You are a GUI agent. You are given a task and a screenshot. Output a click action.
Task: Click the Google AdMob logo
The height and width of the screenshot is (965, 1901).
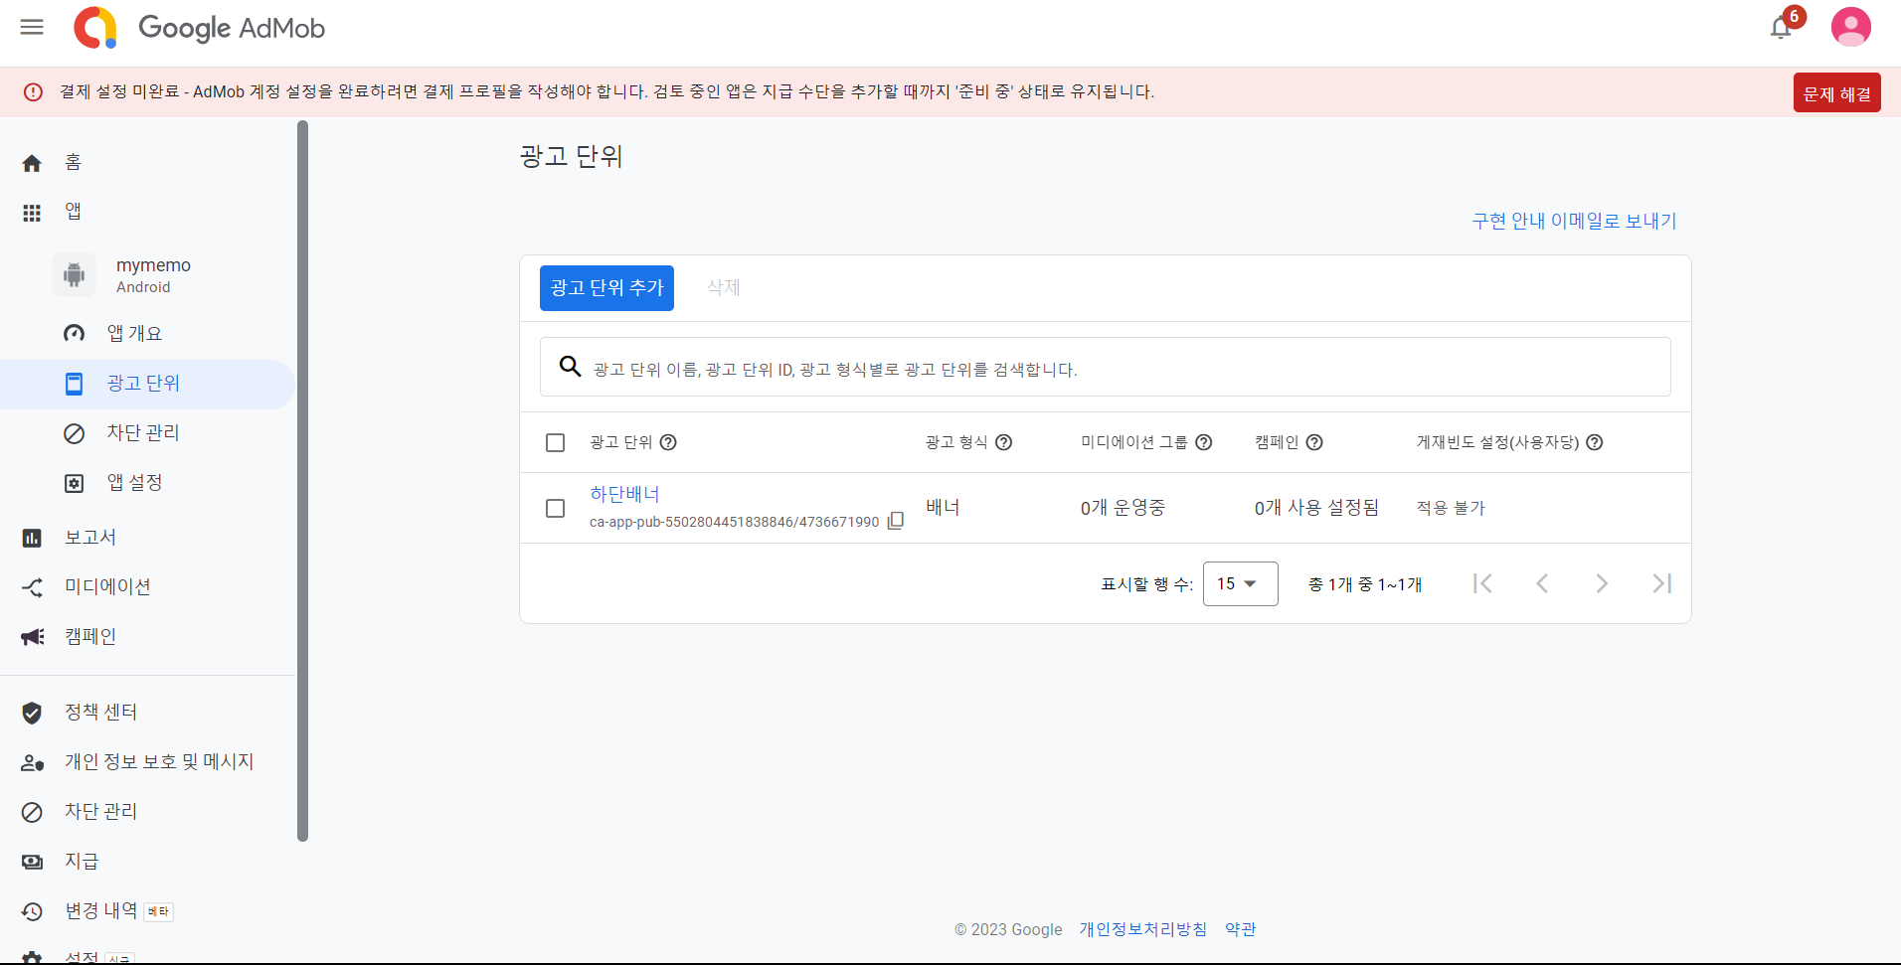[200, 28]
